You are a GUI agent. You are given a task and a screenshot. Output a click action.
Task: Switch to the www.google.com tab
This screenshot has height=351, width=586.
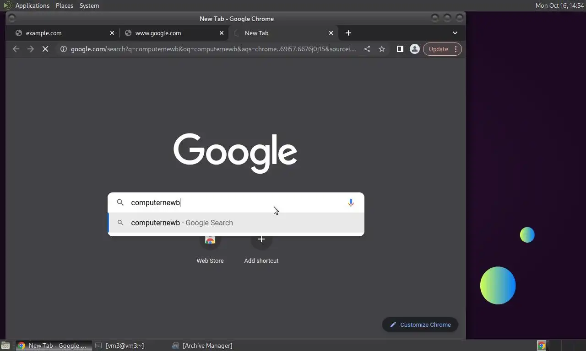coord(174,33)
